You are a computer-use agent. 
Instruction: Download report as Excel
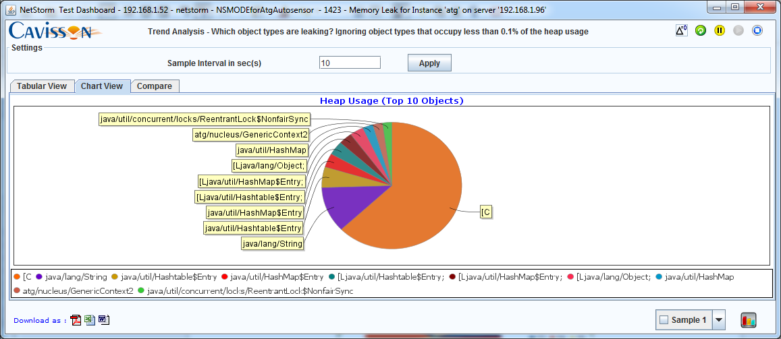coord(90,320)
